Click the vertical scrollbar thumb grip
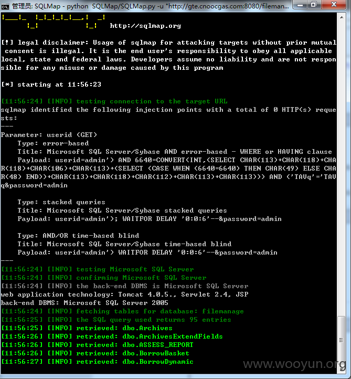Image resolution: width=351 pixels, height=379 pixels. tap(342, 340)
